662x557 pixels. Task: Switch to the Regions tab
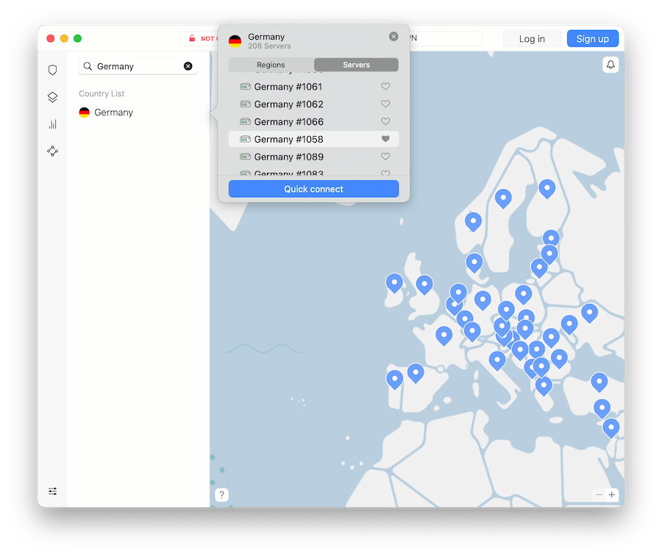(271, 65)
